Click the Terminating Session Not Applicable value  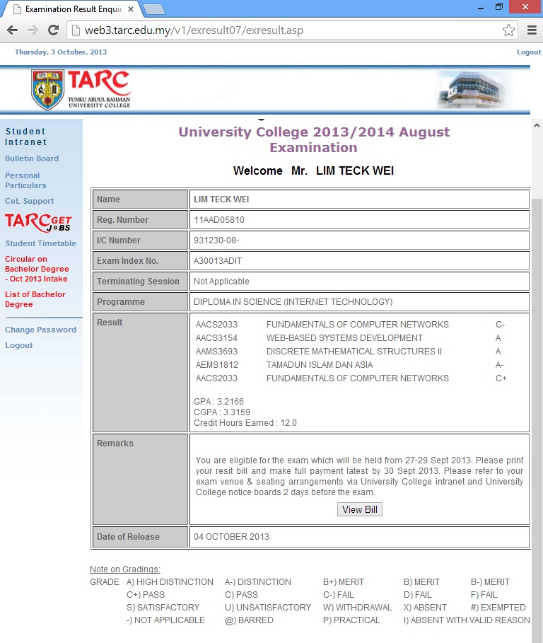click(221, 282)
